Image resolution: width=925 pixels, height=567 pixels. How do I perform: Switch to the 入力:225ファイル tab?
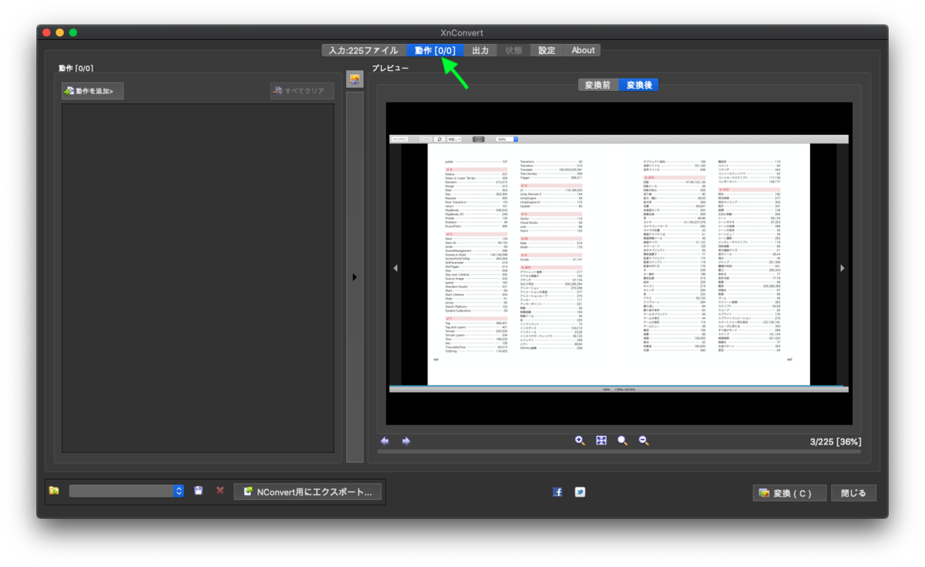coord(364,50)
